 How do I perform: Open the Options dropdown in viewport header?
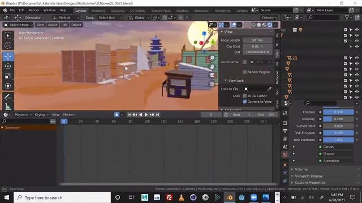point(269,17)
